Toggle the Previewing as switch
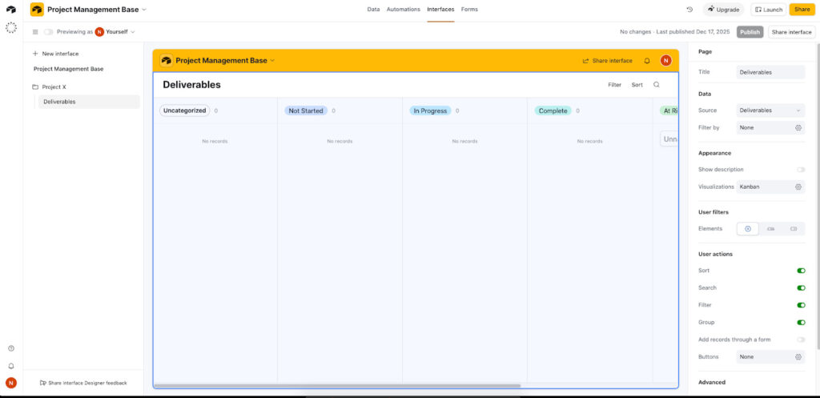 (x=49, y=32)
